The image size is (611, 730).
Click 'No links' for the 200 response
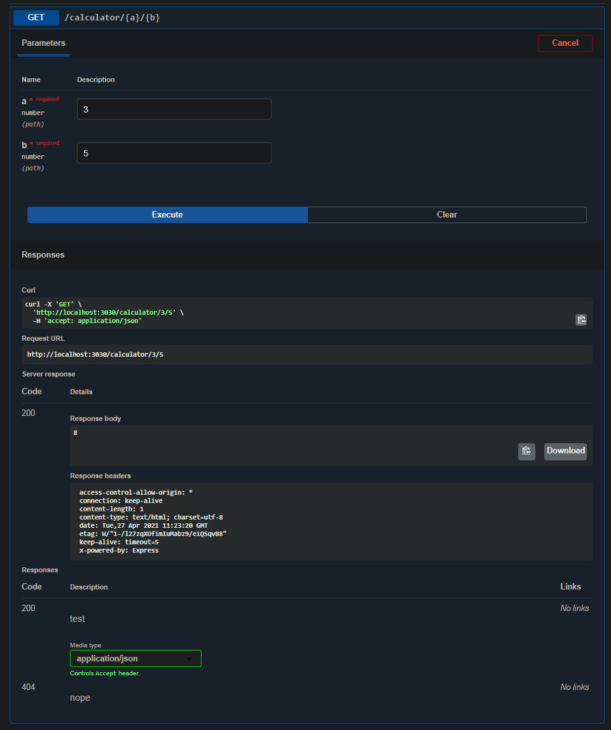[x=575, y=608]
